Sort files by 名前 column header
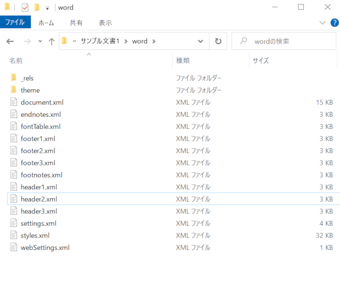 click(16, 61)
